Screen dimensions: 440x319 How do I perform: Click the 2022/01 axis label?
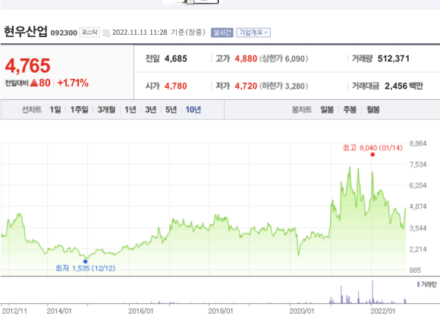coord(383,311)
